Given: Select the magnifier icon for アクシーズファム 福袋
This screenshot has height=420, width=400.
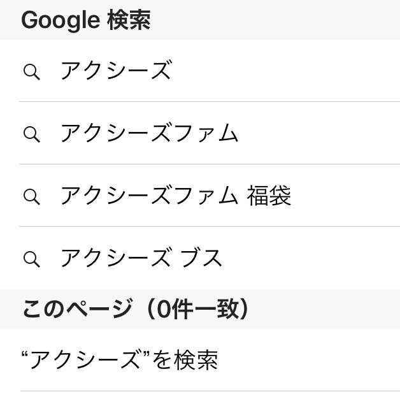Looking at the screenshot, I should pyautogui.click(x=32, y=196).
